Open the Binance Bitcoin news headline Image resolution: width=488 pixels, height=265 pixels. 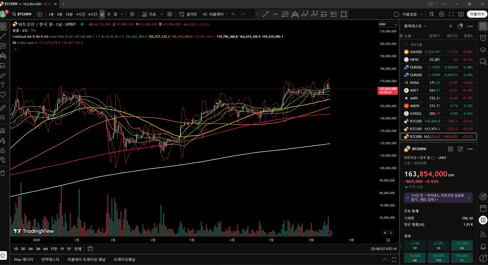point(438,197)
